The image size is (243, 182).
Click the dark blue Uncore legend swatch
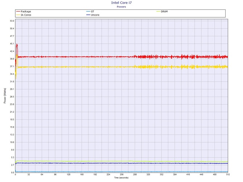pyautogui.click(x=88, y=15)
